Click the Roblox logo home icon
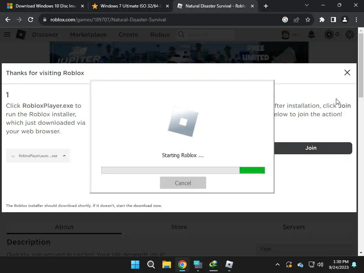The width and height of the screenshot is (364, 273). coord(21,34)
